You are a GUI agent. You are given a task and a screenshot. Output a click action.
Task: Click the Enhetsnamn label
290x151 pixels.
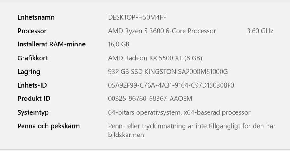36,17
